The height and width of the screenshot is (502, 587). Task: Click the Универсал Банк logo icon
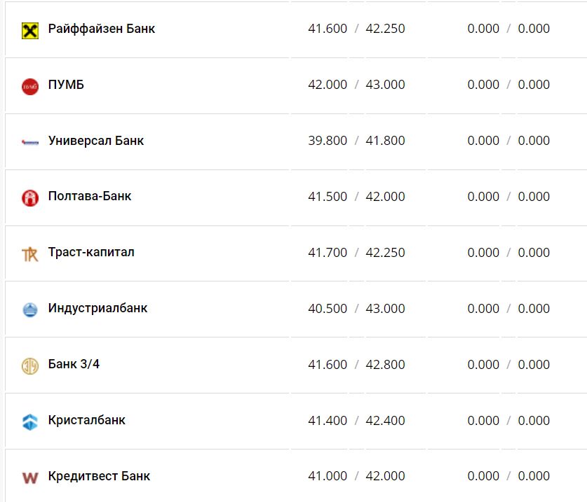coord(29,142)
